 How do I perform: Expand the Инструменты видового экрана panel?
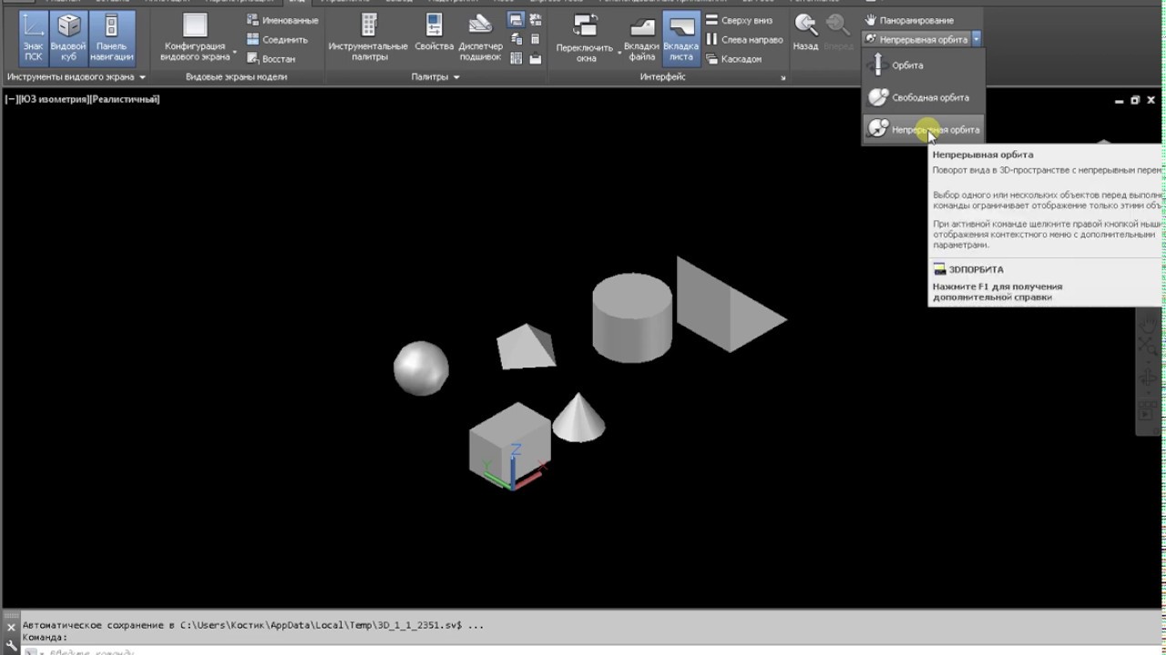pos(76,77)
